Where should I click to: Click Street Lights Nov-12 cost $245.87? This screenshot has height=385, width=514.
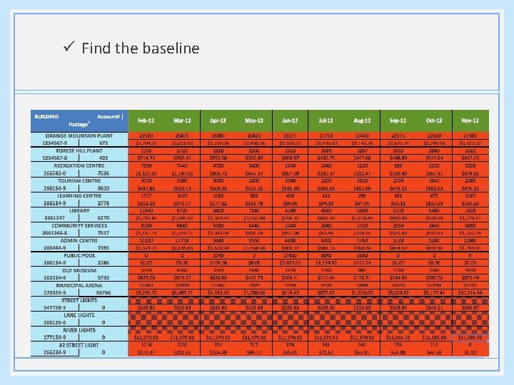click(470, 308)
